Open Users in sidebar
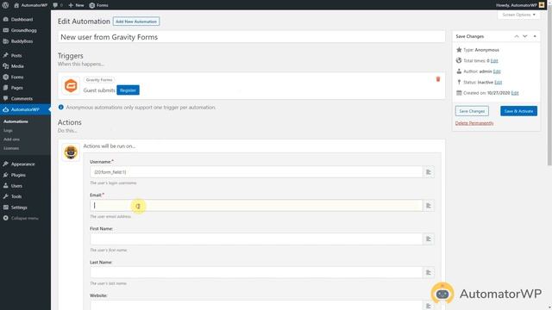 coord(16,186)
